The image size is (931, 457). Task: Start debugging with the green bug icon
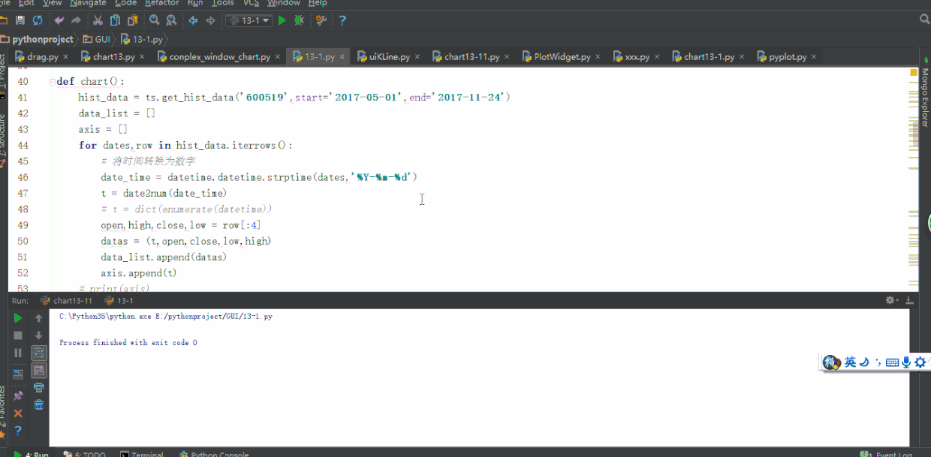300,20
